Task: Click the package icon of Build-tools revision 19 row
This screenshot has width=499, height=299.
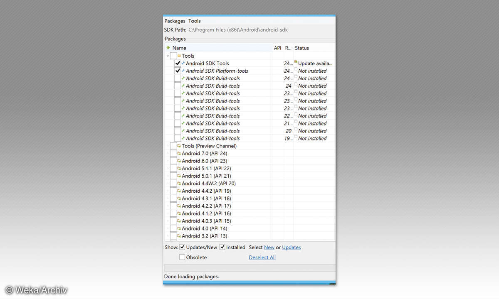Action: click(x=183, y=138)
